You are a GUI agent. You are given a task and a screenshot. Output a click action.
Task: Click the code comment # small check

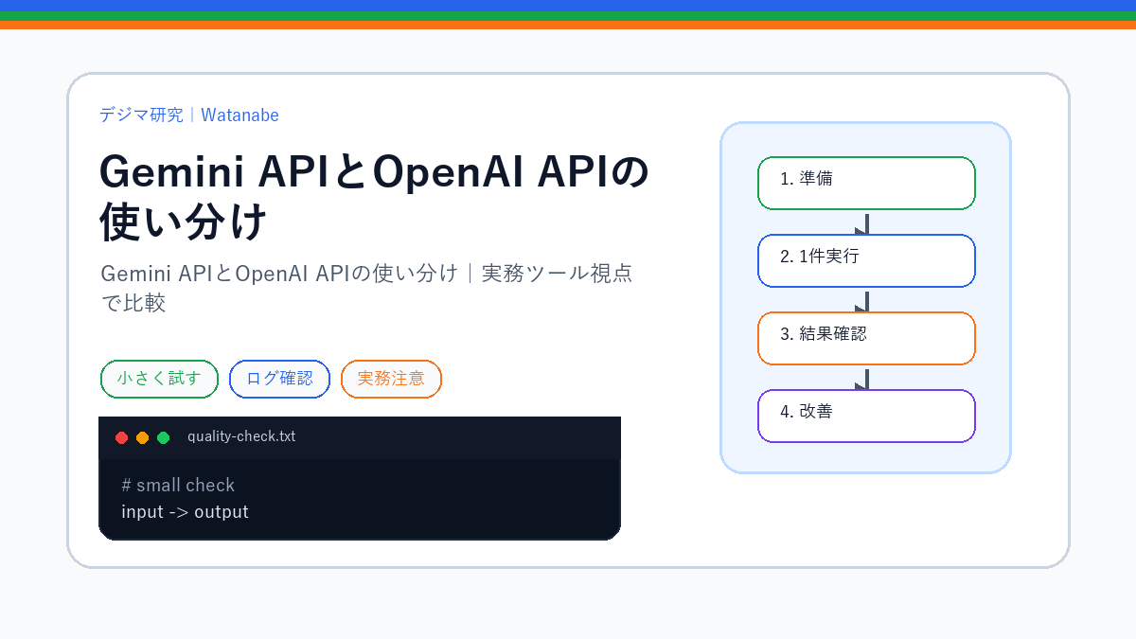[178, 485]
